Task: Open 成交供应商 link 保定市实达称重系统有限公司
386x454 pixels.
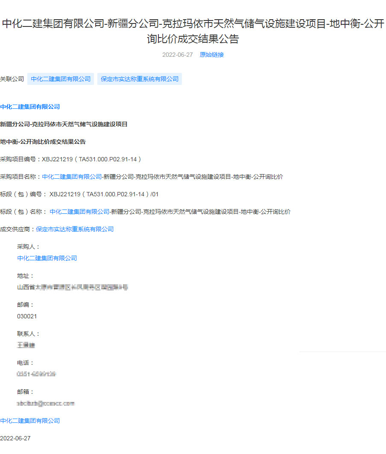Action: [x=75, y=229]
